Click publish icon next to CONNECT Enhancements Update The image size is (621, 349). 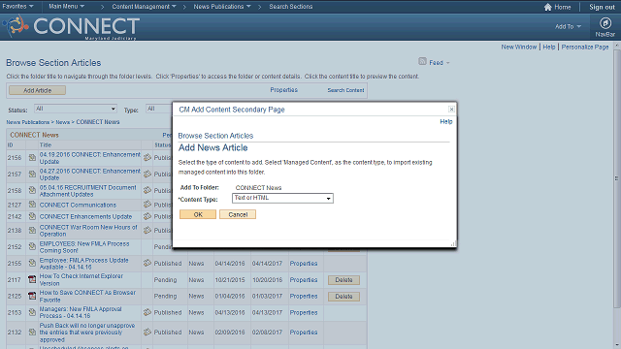point(147,216)
